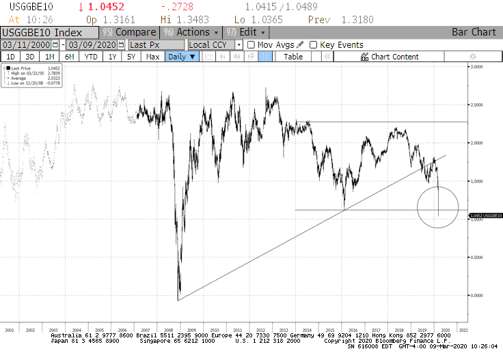The width and height of the screenshot is (503, 362).
Task: Enable the Mov Avgs checkbox
Action: point(251,44)
